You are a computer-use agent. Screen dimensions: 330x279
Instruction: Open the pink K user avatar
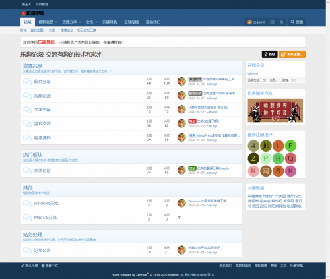pos(253,171)
